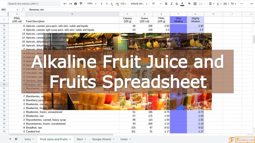Select cell Breadfruit, raw
The width and height of the screenshot is (255, 143).
(72, 128)
